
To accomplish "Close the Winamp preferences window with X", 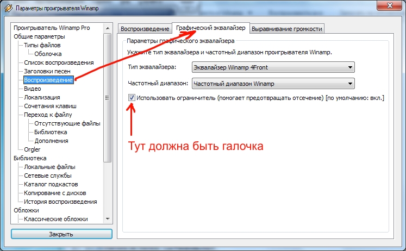I will (x=390, y=5).
